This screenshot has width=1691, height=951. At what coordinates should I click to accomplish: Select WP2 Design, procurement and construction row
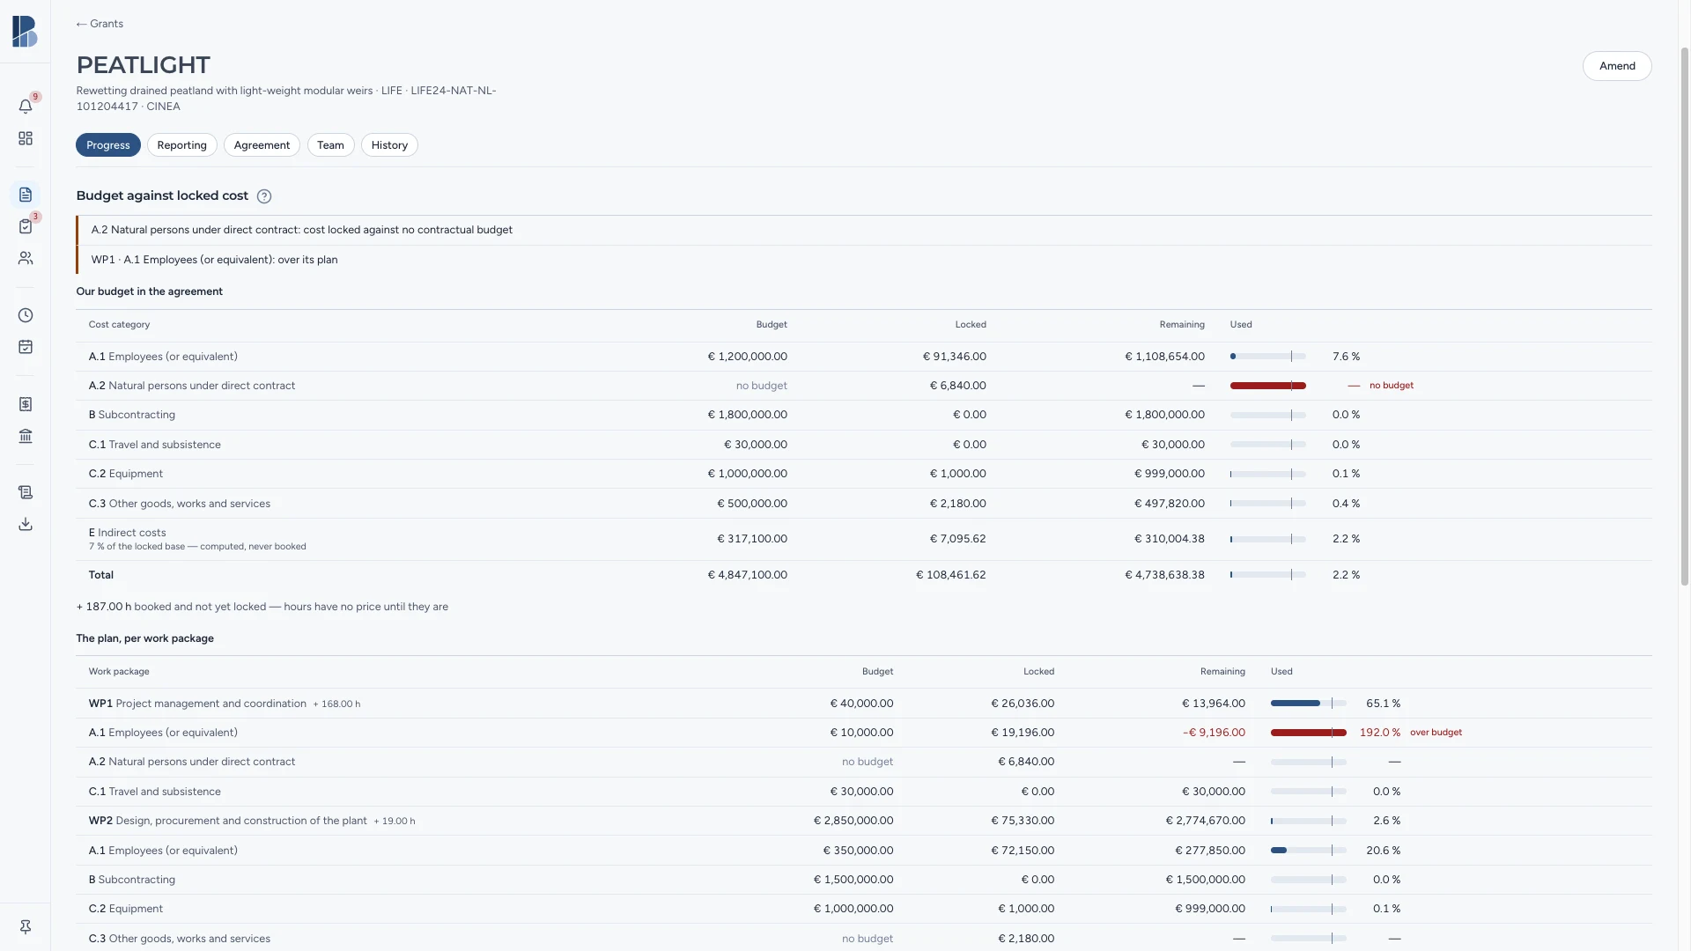[x=864, y=821]
